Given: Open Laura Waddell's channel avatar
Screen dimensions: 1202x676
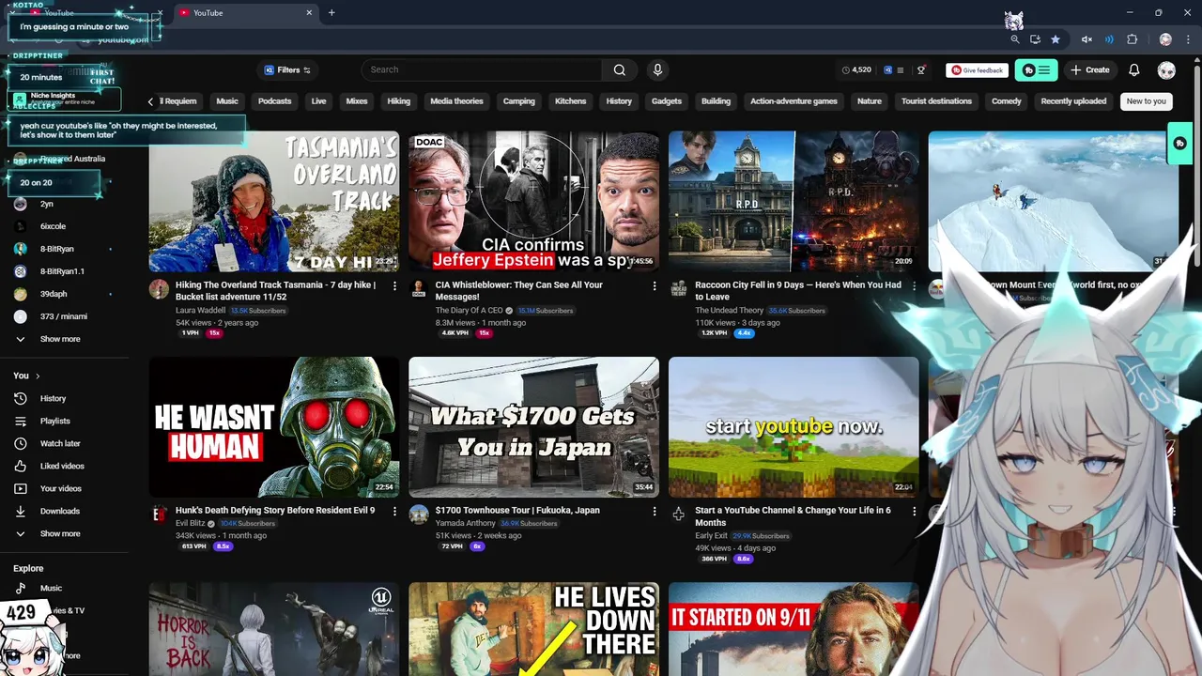Looking at the screenshot, I should coord(159,288).
